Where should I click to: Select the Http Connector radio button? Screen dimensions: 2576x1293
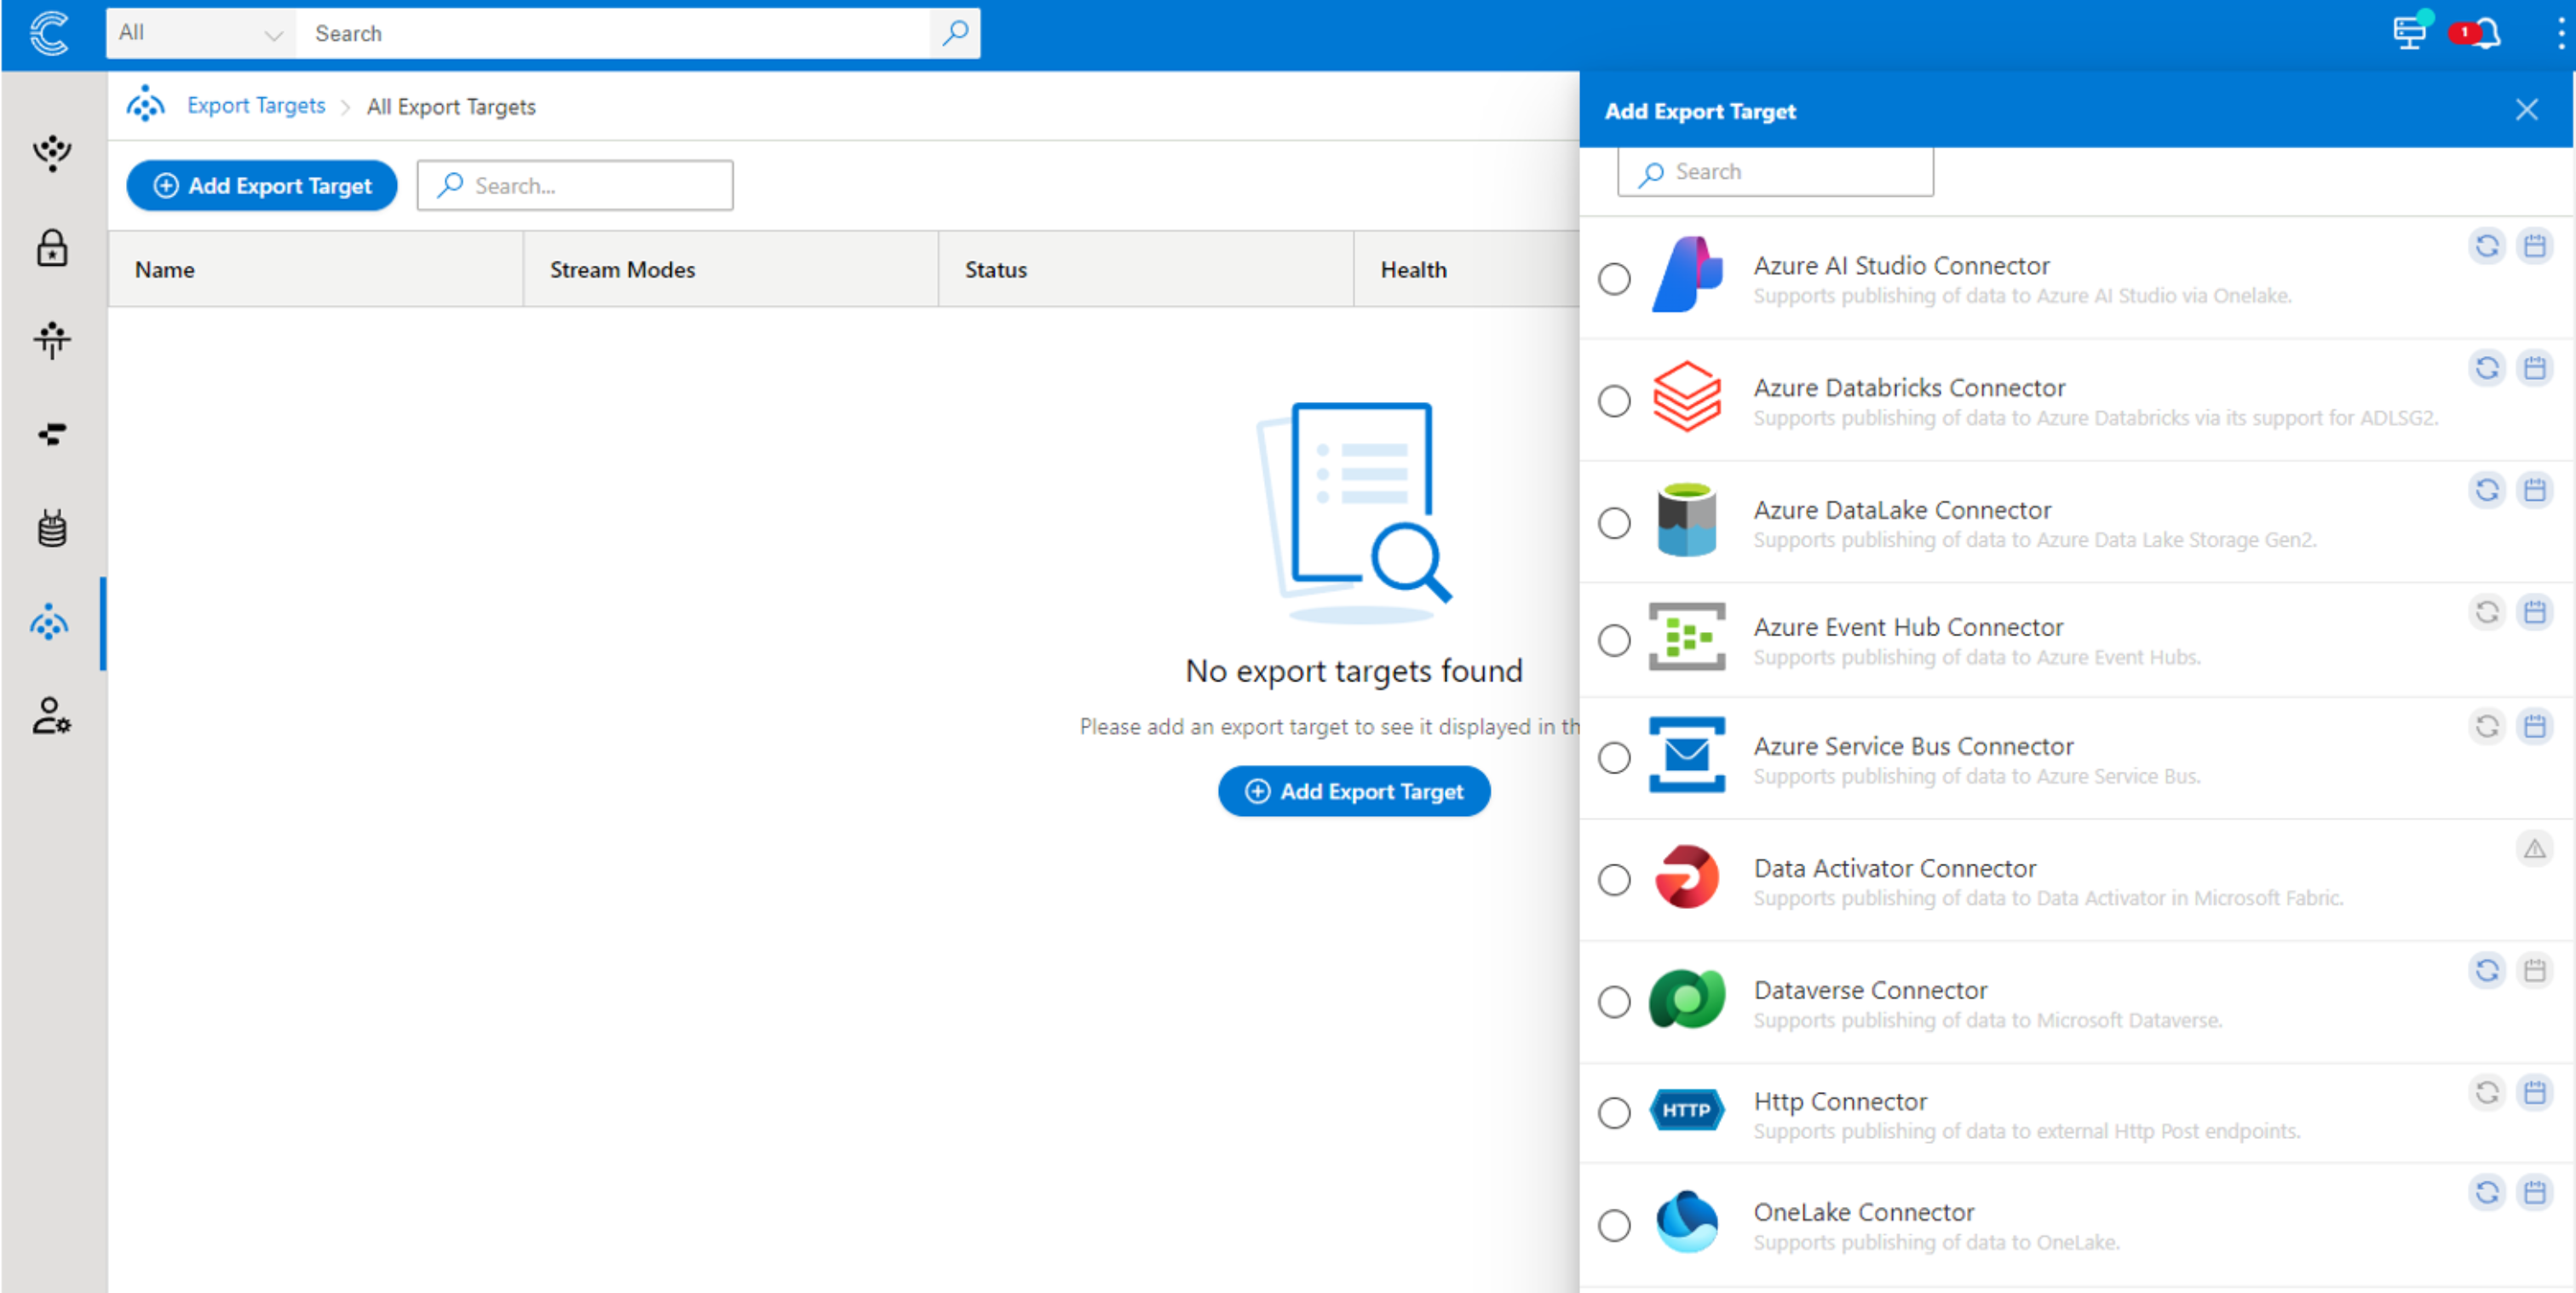pos(1614,1112)
